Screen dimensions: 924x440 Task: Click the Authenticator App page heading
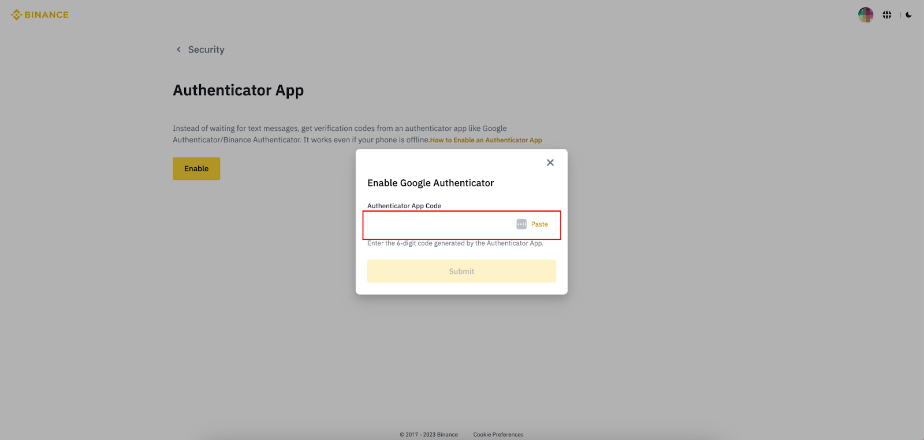pos(238,91)
